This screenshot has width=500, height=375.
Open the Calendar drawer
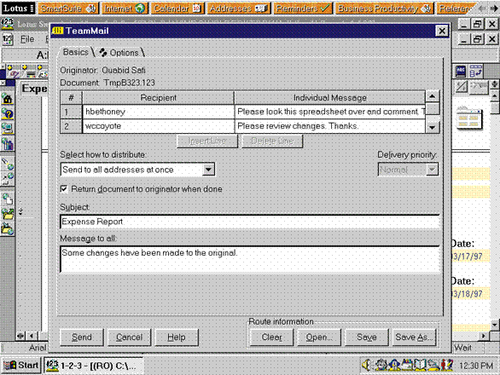(177, 9)
